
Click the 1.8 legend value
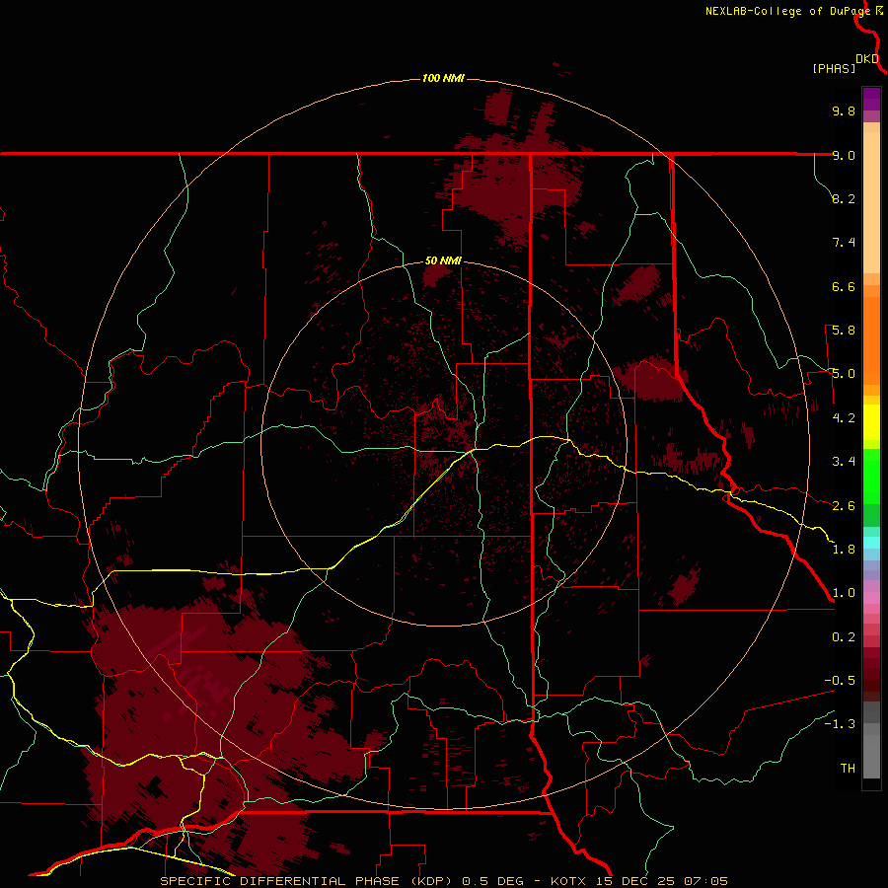(844, 550)
